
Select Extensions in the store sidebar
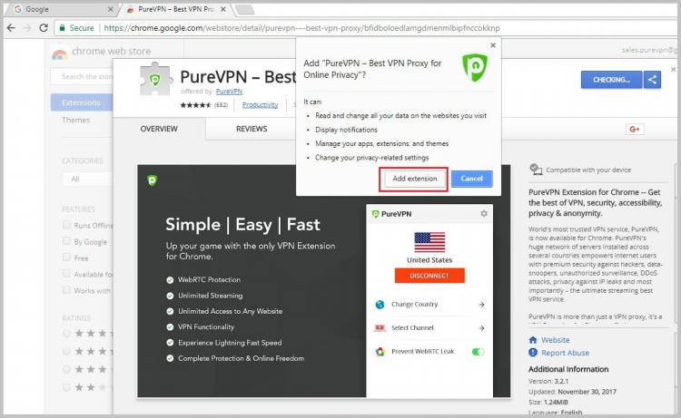click(x=81, y=102)
